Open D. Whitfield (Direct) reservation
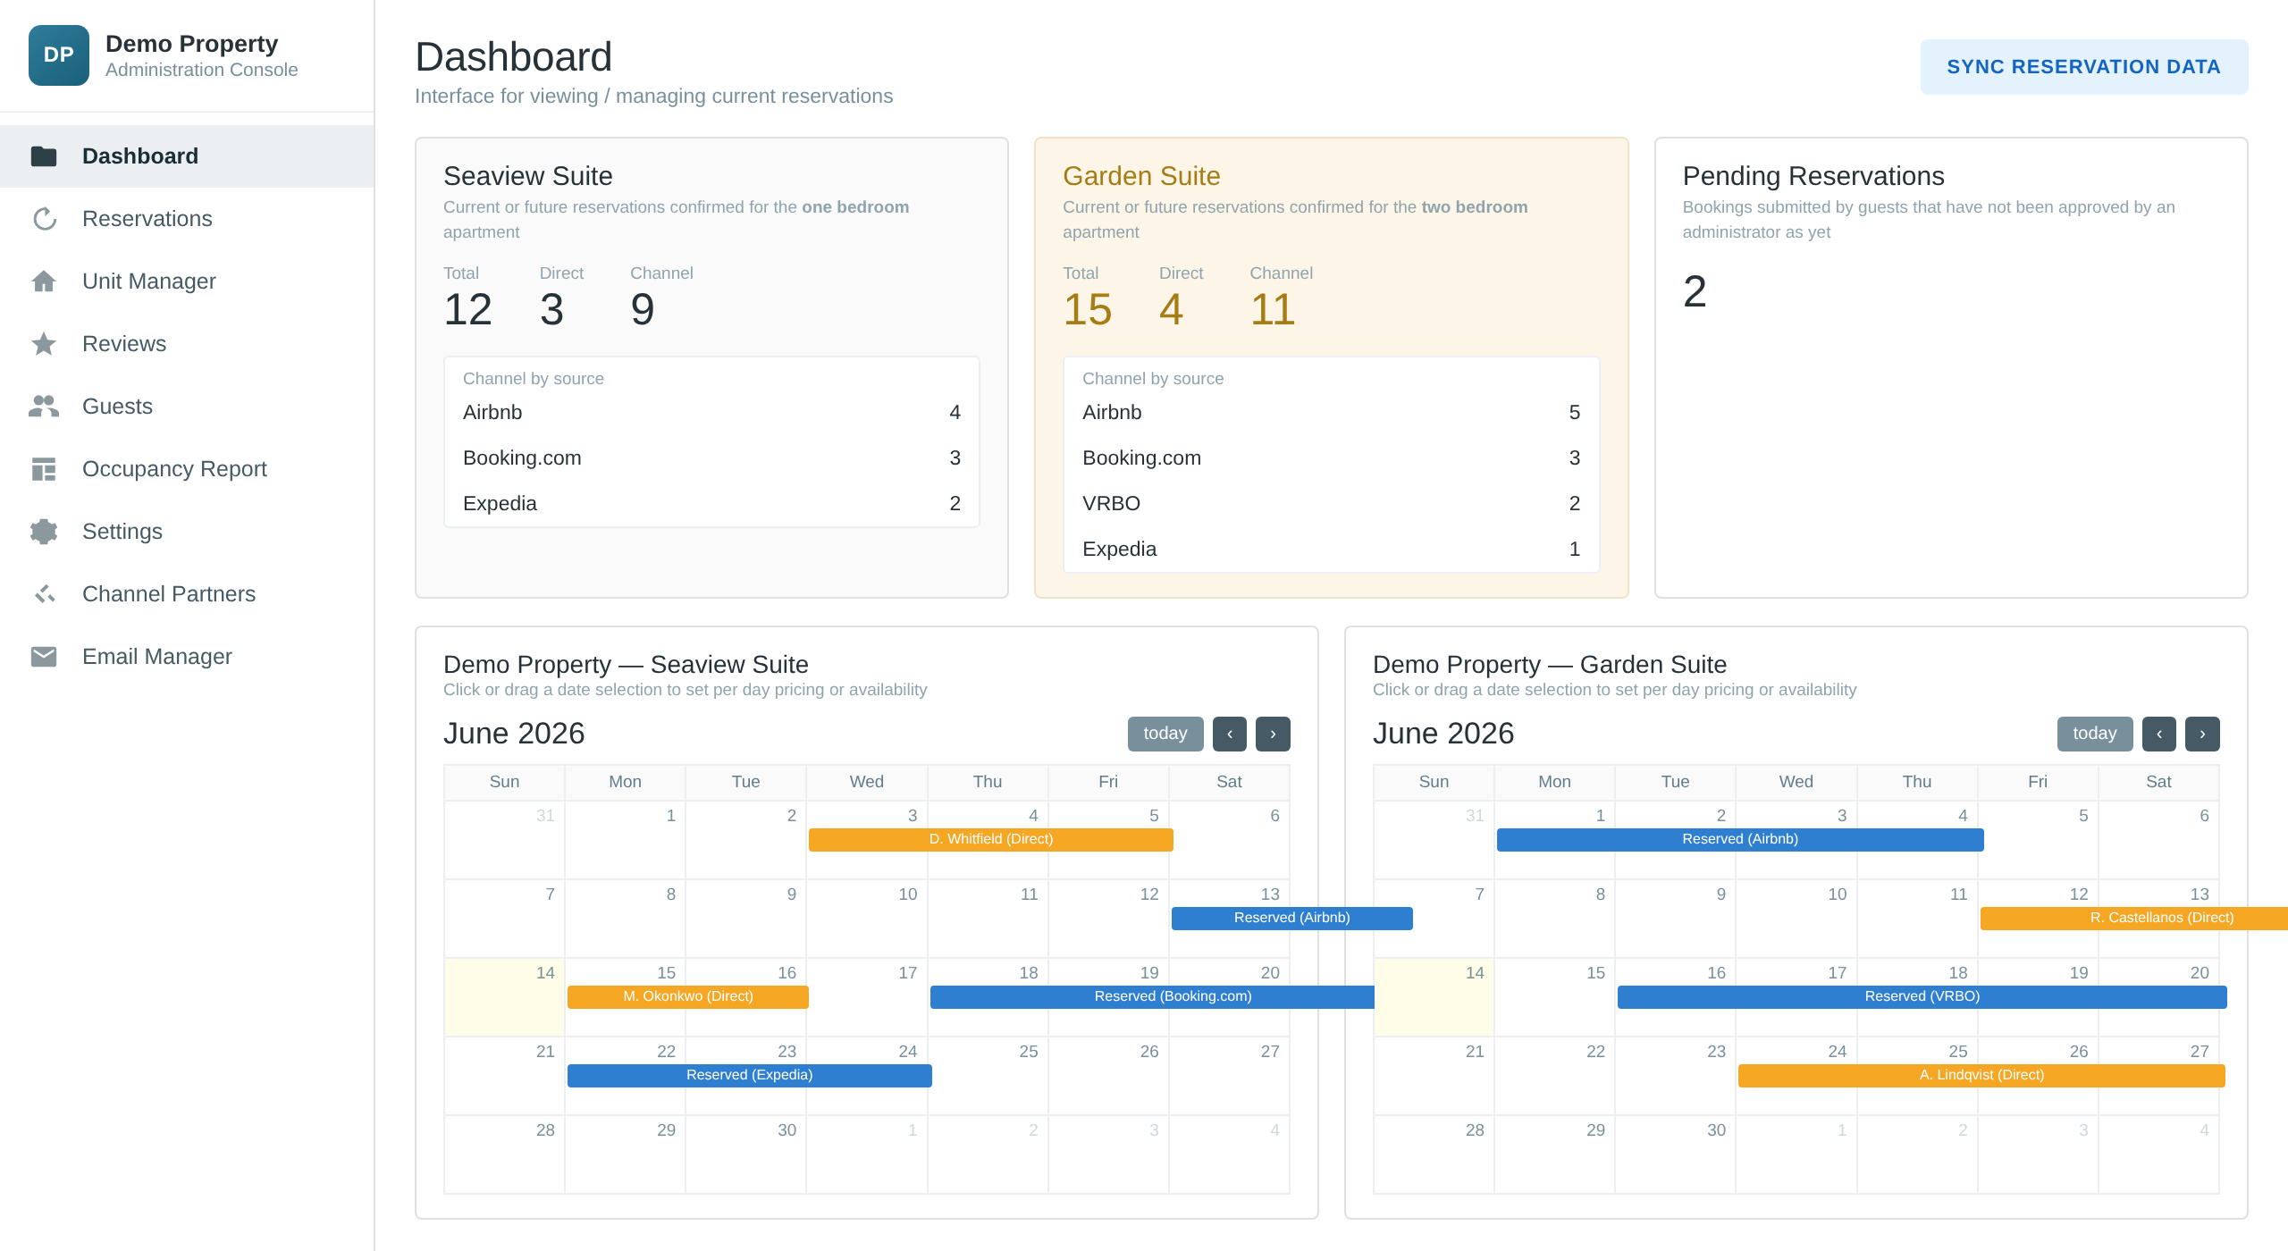Image resolution: width=2288 pixels, height=1251 pixels. coord(990,839)
